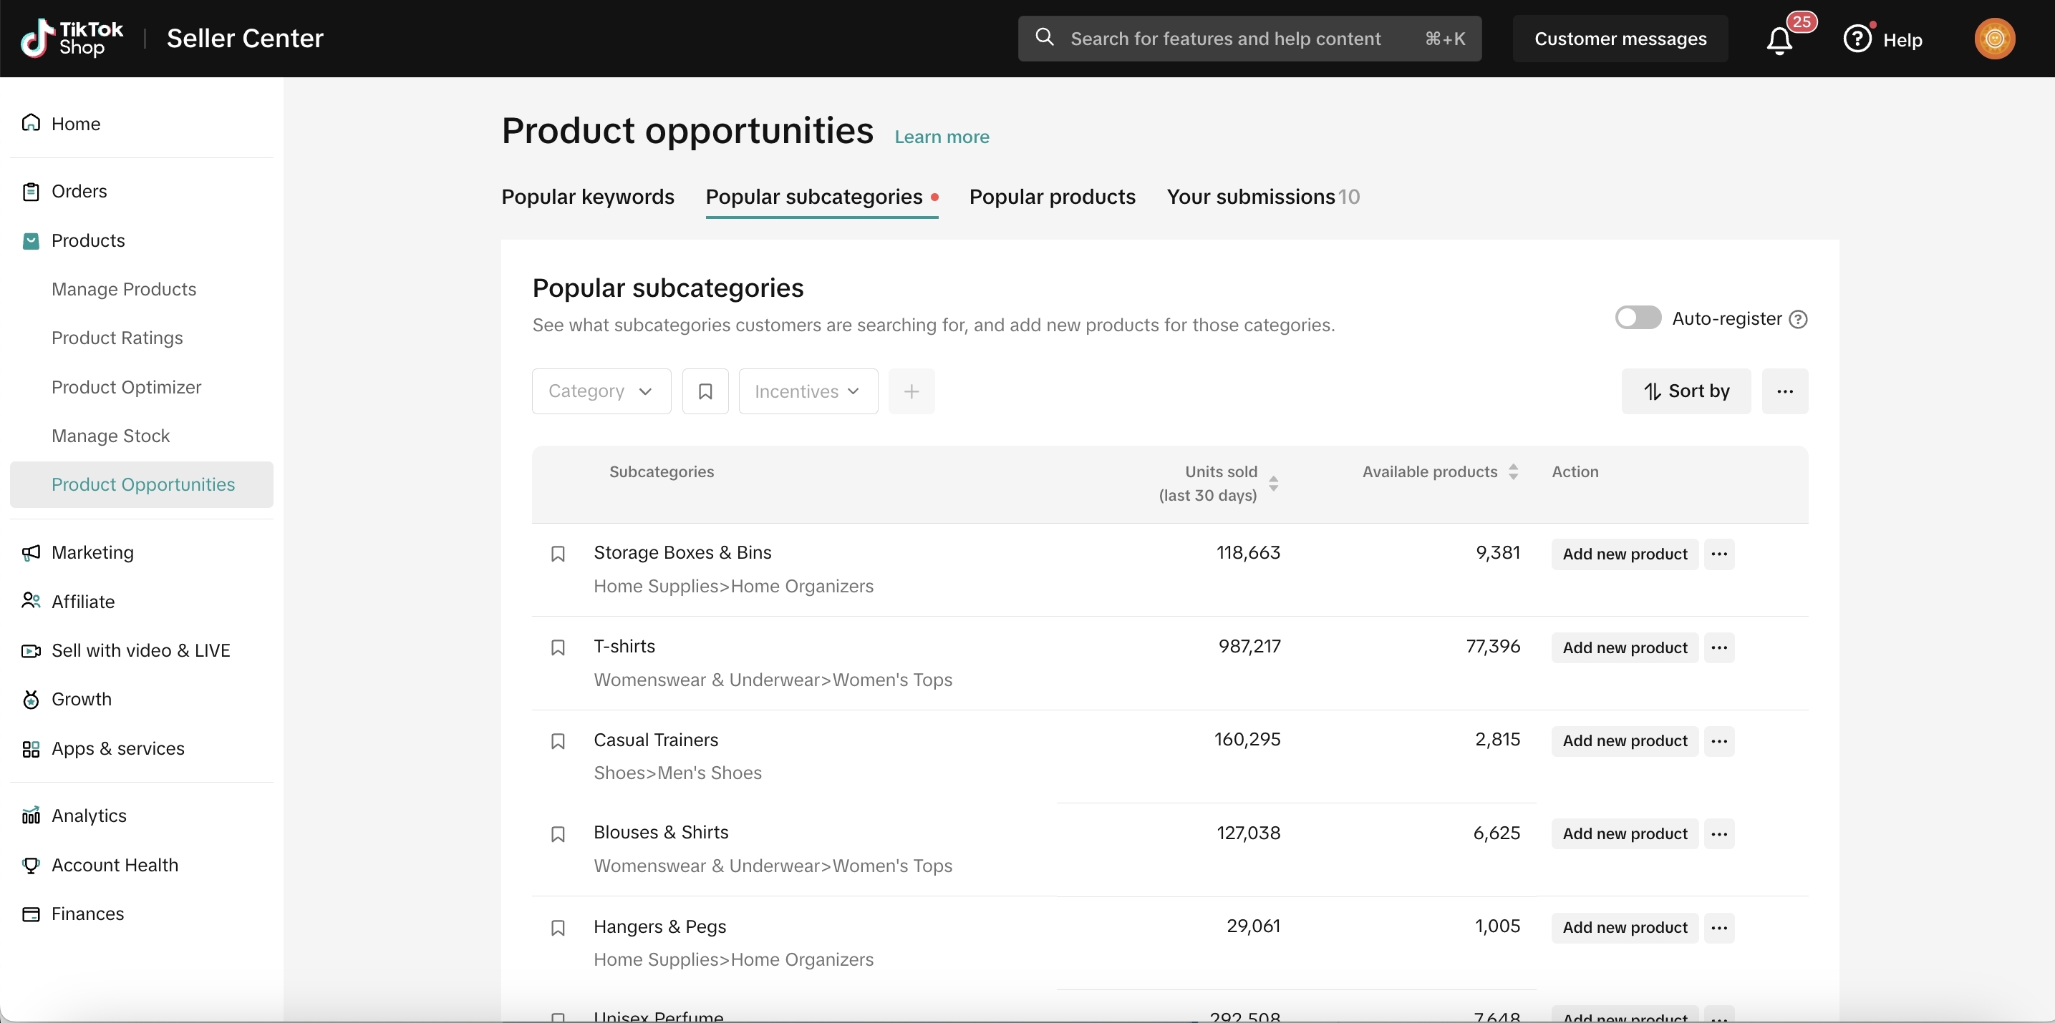This screenshot has width=2055, height=1023.
Task: Click the plus add-filter icon
Action: 911,391
